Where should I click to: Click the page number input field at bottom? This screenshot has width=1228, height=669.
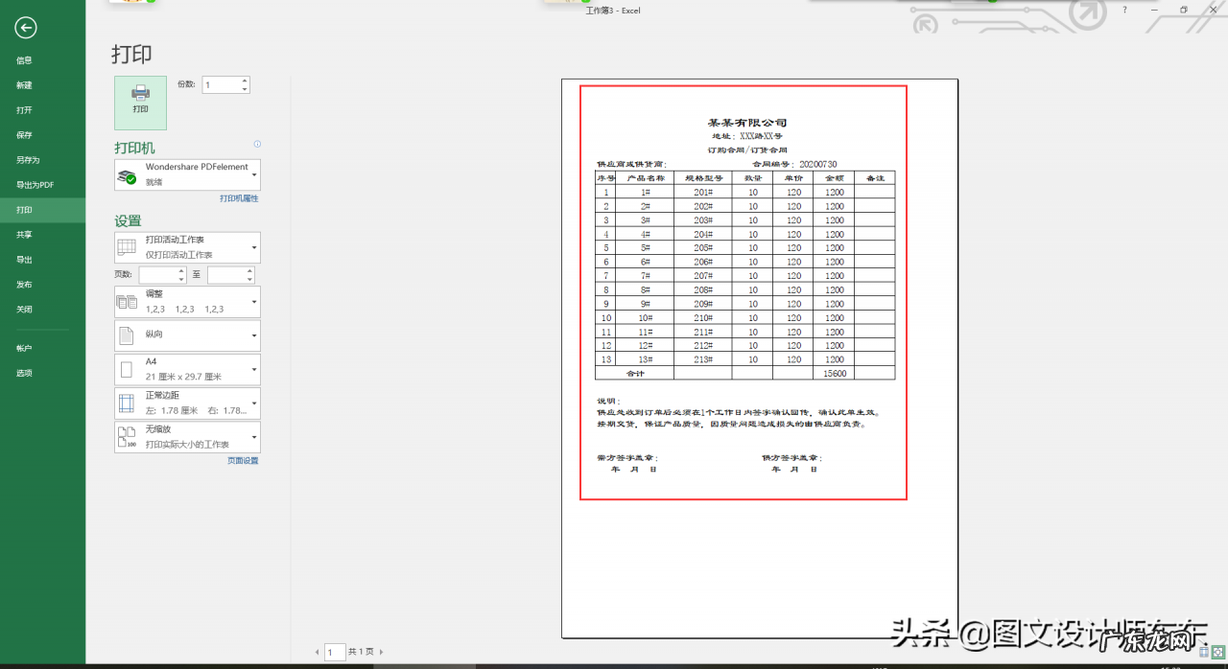click(336, 651)
